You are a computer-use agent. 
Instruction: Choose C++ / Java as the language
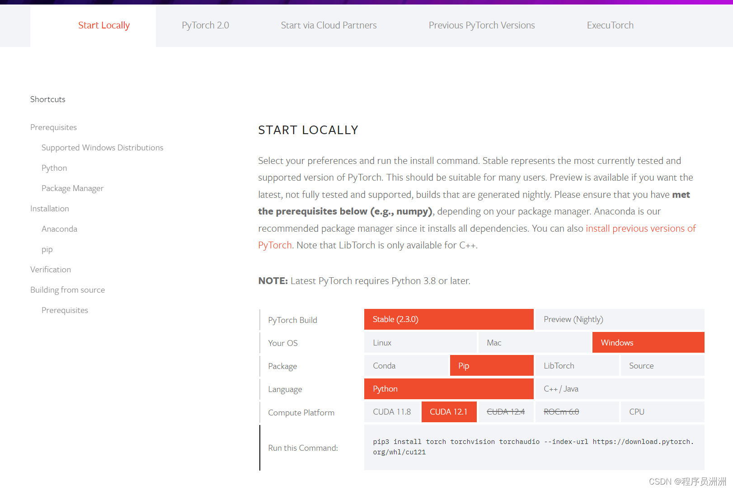point(620,388)
